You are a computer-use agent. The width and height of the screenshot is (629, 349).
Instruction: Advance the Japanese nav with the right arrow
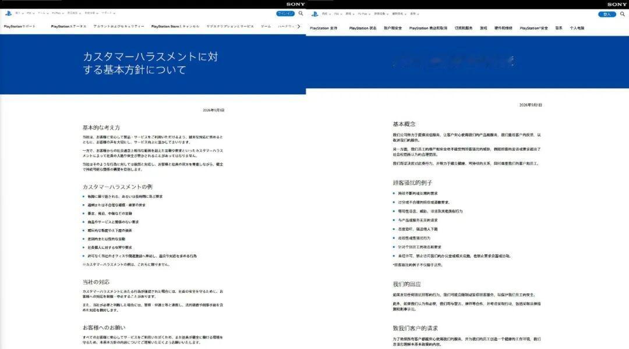tap(298, 26)
